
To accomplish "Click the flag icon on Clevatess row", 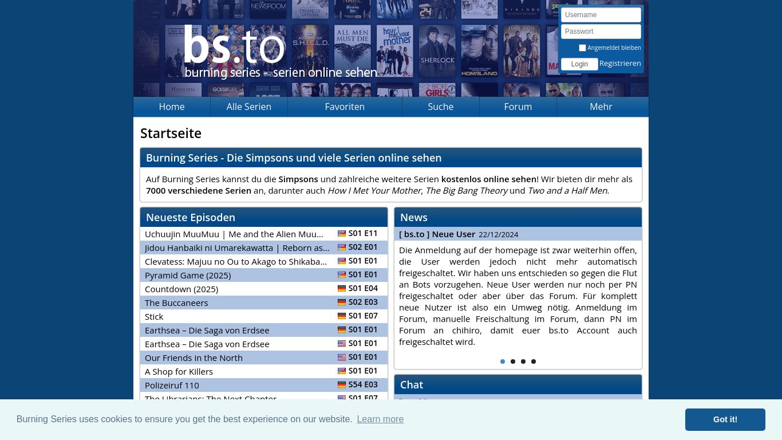I will point(342,261).
